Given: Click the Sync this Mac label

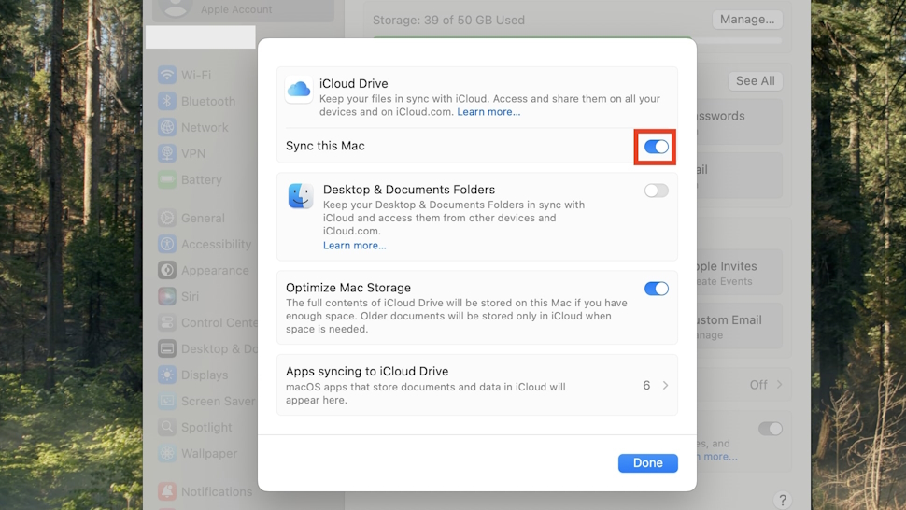Looking at the screenshot, I should [x=325, y=146].
